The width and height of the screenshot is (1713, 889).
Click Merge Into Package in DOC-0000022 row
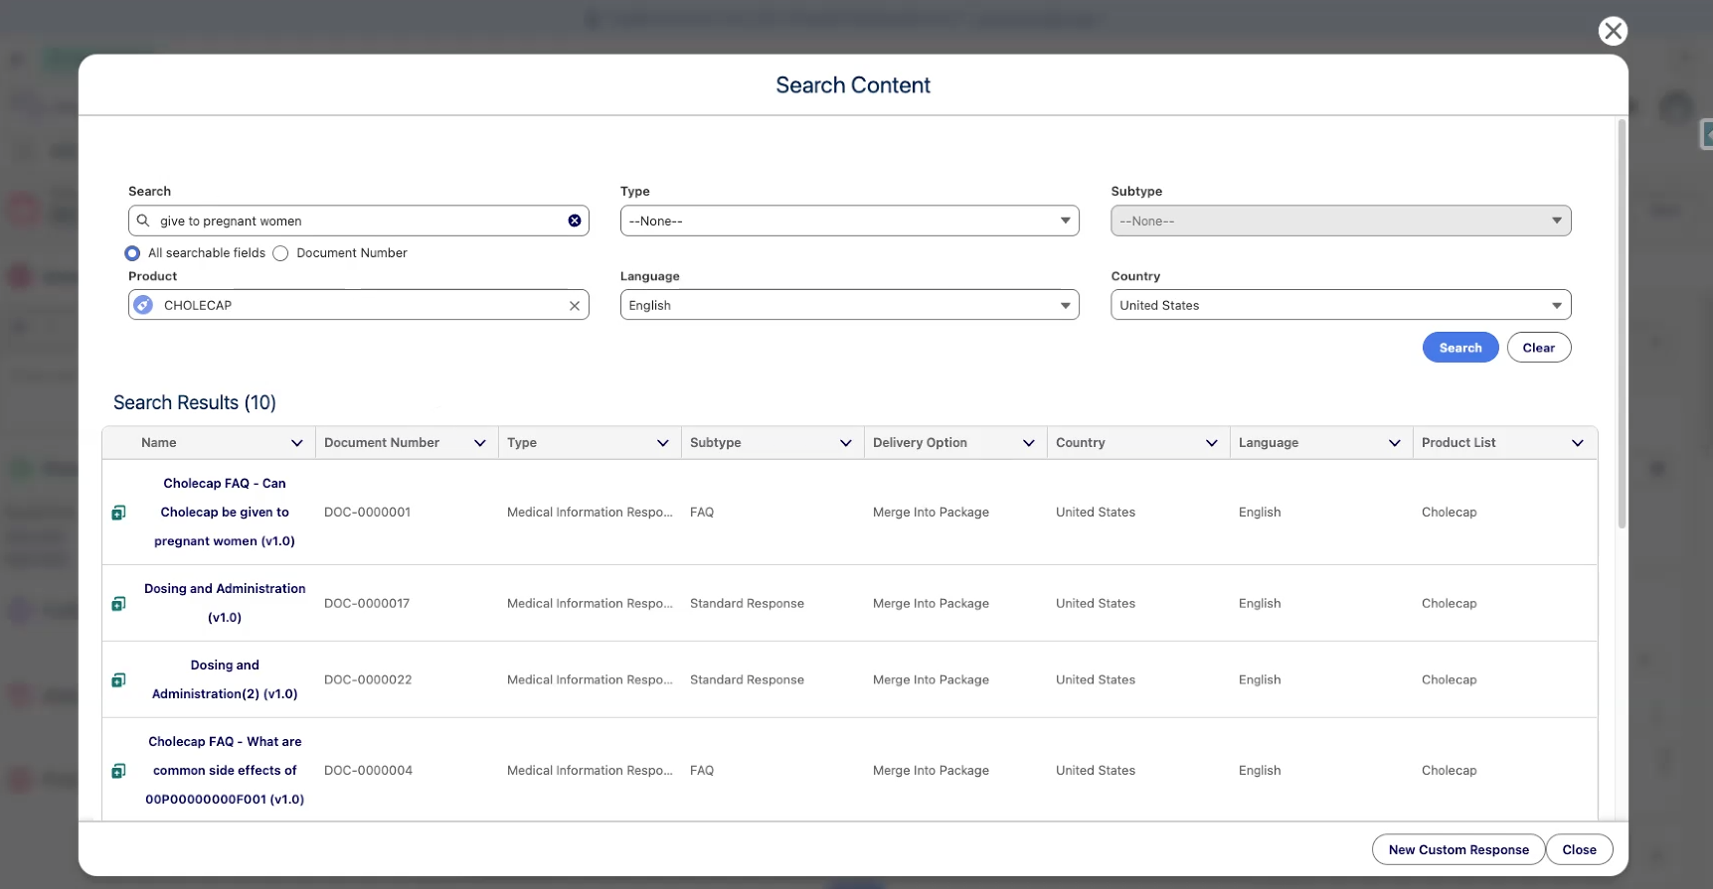point(931,680)
